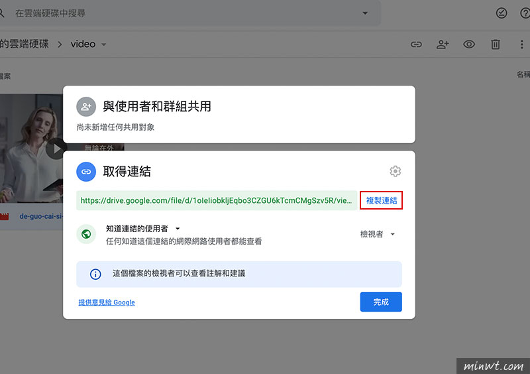Click the woman video thumbnail image

tap(31, 149)
